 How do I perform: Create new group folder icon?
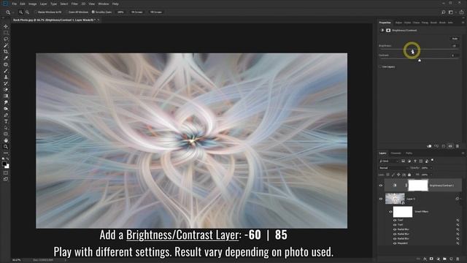[x=444, y=259]
